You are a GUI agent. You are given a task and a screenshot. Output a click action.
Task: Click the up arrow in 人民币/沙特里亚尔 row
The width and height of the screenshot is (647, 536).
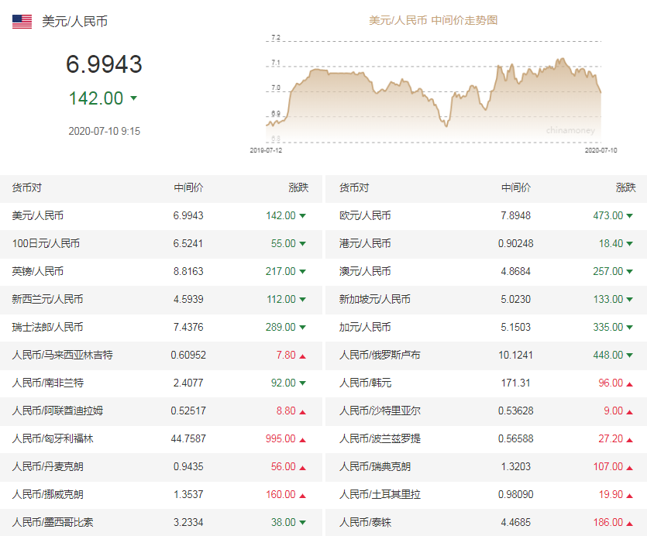pyautogui.click(x=629, y=412)
